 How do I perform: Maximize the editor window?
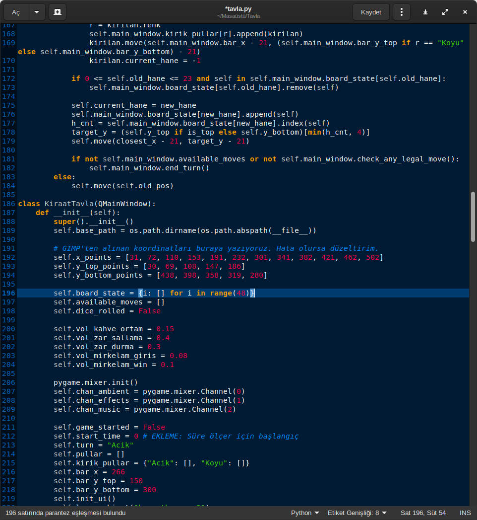click(x=445, y=12)
